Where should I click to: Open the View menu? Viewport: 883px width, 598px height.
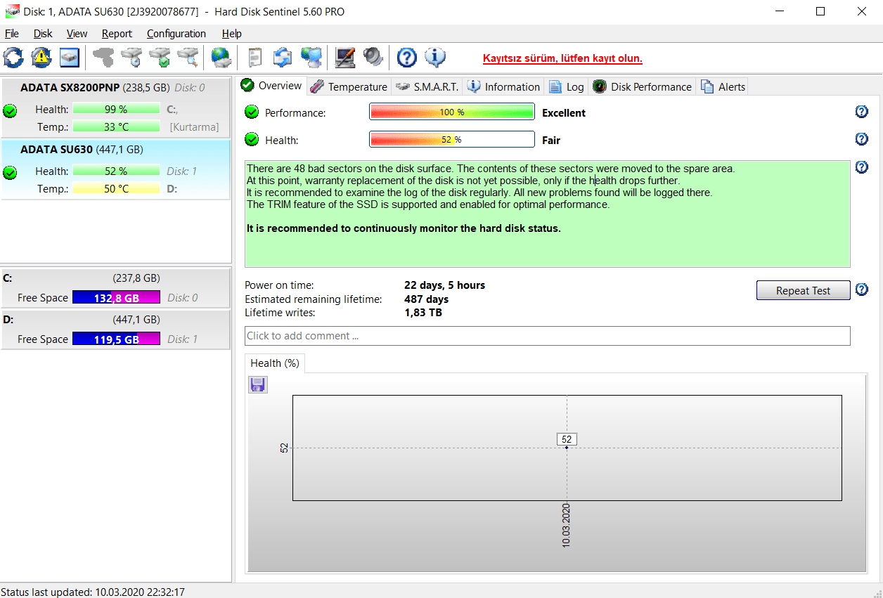[77, 34]
